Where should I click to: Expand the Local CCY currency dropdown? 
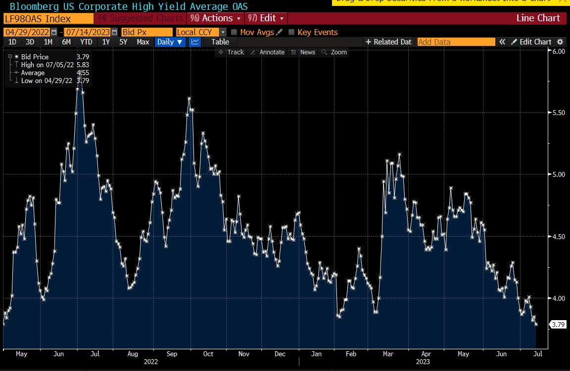[x=223, y=32]
